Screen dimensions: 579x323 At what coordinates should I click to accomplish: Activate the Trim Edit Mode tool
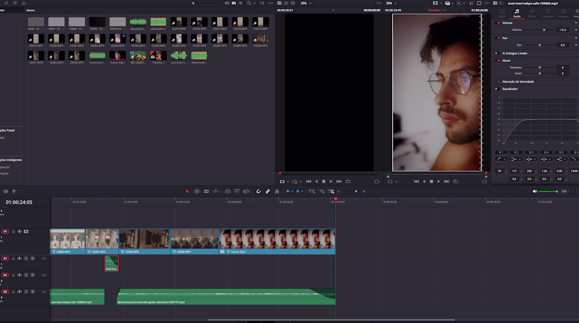coord(197,192)
